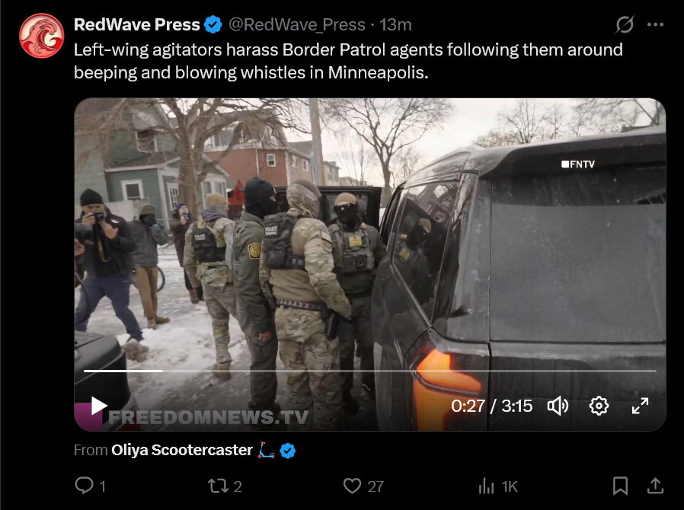
Task: Reply to the post
Action: pyautogui.click(x=91, y=486)
